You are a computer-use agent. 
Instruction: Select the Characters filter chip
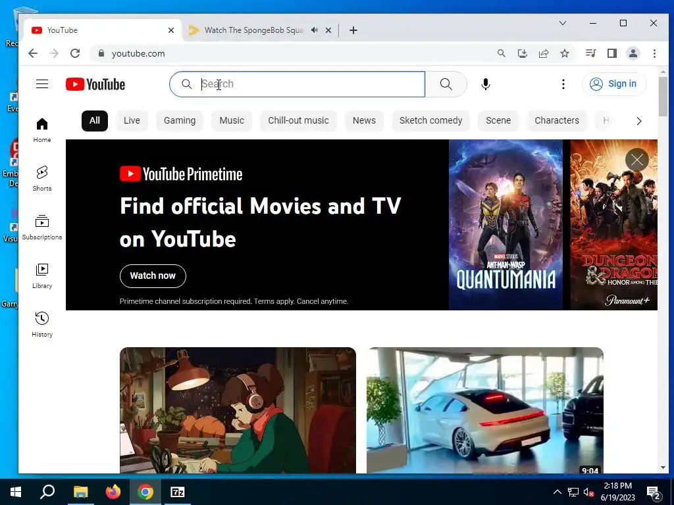(x=557, y=121)
